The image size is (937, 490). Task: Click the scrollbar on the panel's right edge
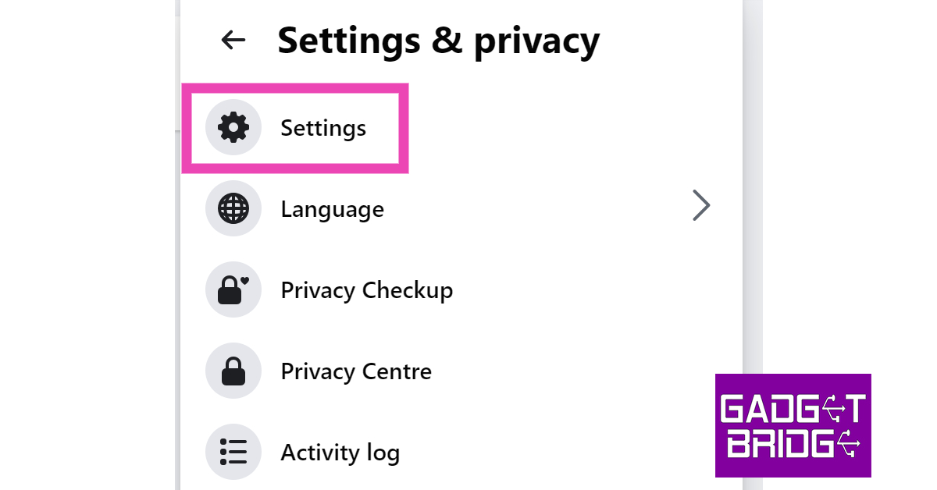click(x=751, y=234)
